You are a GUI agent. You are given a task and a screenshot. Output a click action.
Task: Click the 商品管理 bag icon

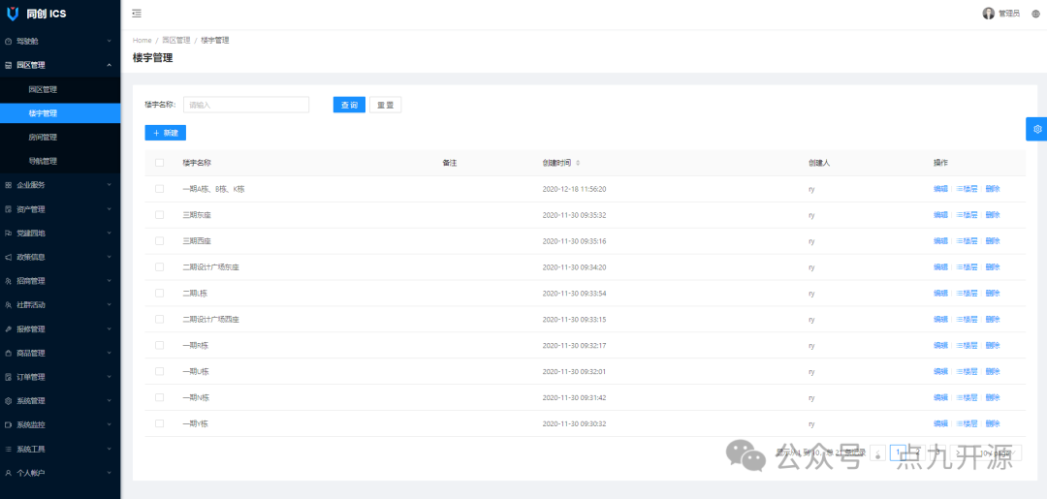tap(8, 353)
